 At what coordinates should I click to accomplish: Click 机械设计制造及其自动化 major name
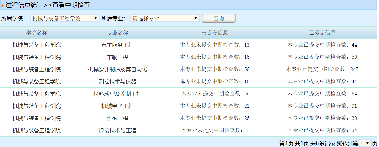[117, 69]
